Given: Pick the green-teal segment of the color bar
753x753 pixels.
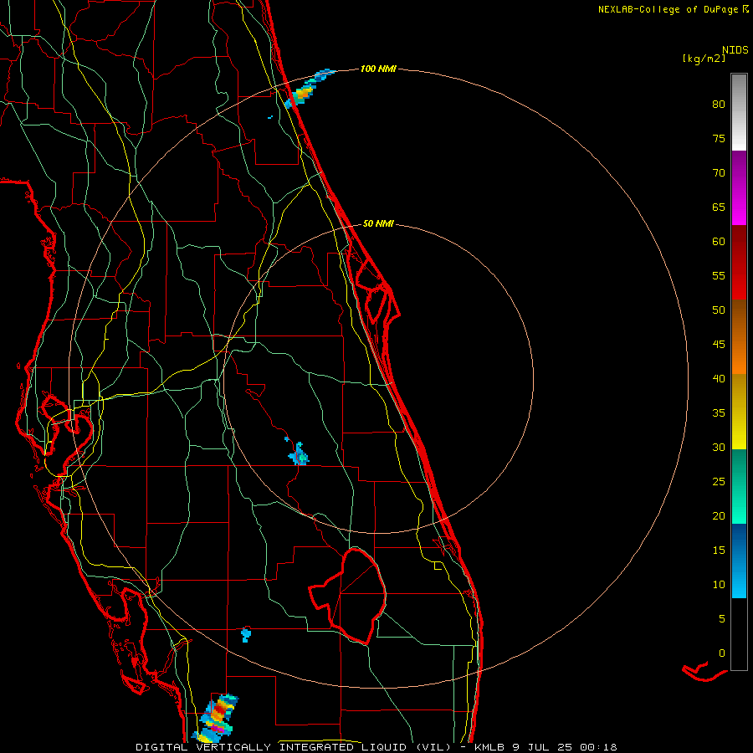Looking at the screenshot, I should click(739, 486).
